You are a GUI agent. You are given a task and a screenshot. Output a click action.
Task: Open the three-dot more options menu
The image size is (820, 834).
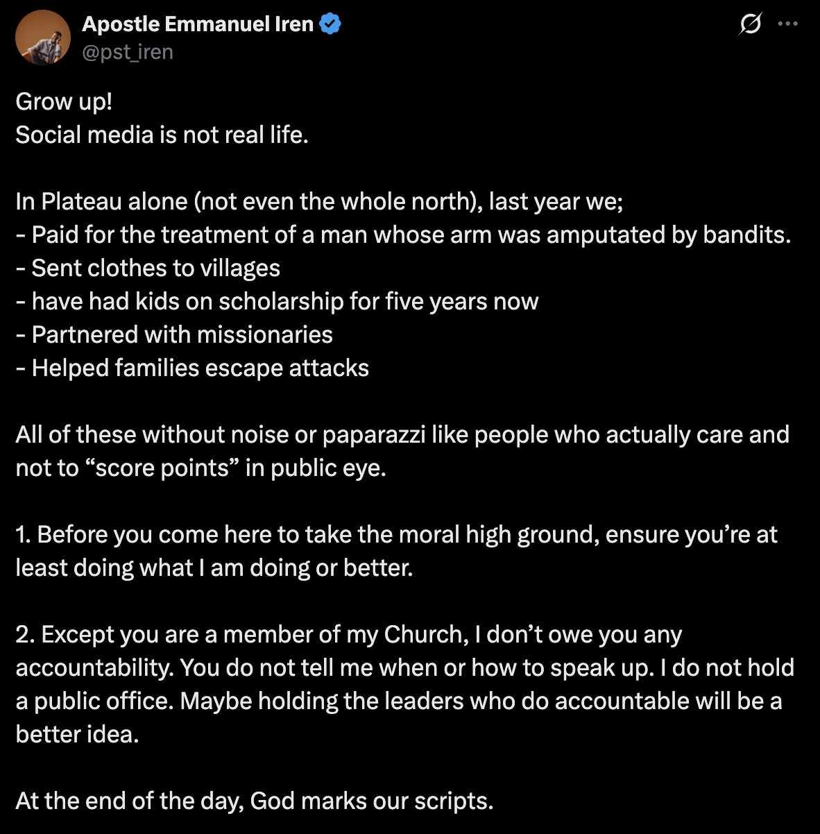pos(788,24)
